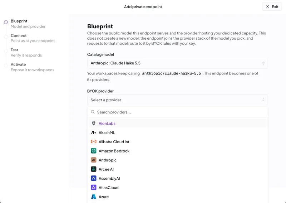Viewport: 286px width, 203px height.
Task: Click the AionLabs provider logo icon
Action: (94, 123)
